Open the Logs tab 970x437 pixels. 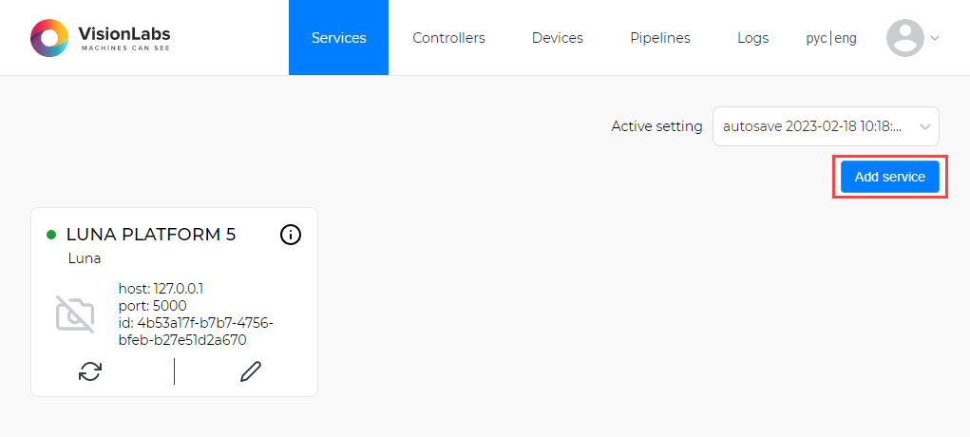pyautogui.click(x=752, y=38)
